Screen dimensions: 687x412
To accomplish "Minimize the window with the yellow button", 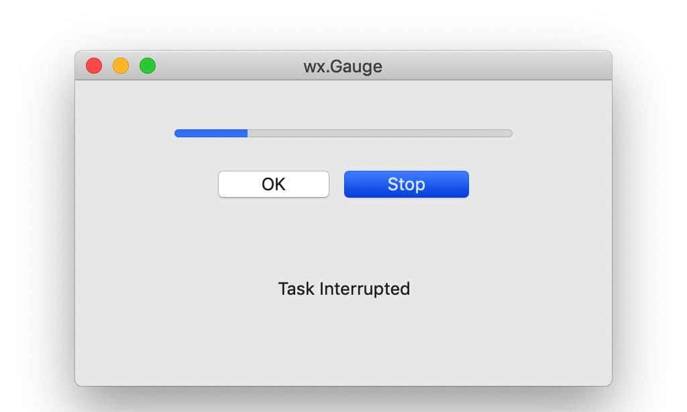I will pos(121,66).
